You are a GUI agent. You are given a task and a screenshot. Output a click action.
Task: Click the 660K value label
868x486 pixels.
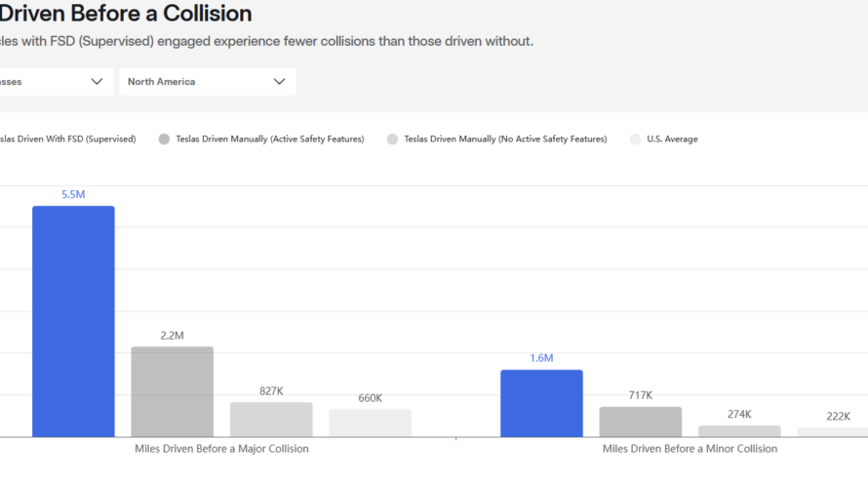click(371, 398)
